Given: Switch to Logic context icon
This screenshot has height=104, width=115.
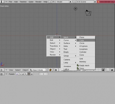Looking at the screenshot, I should [x=17, y=74].
